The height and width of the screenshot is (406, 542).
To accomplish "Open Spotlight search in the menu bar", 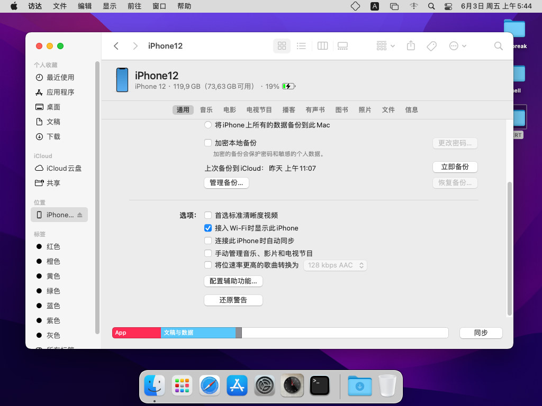I will (431, 6).
